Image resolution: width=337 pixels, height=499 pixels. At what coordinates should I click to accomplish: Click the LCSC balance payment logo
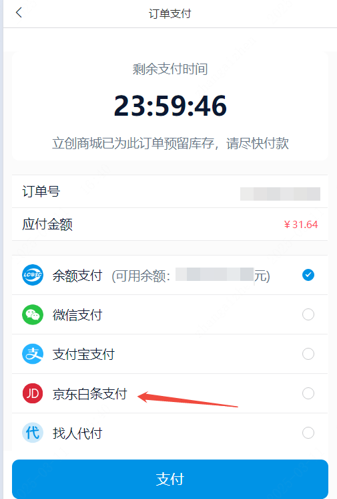[x=33, y=275]
